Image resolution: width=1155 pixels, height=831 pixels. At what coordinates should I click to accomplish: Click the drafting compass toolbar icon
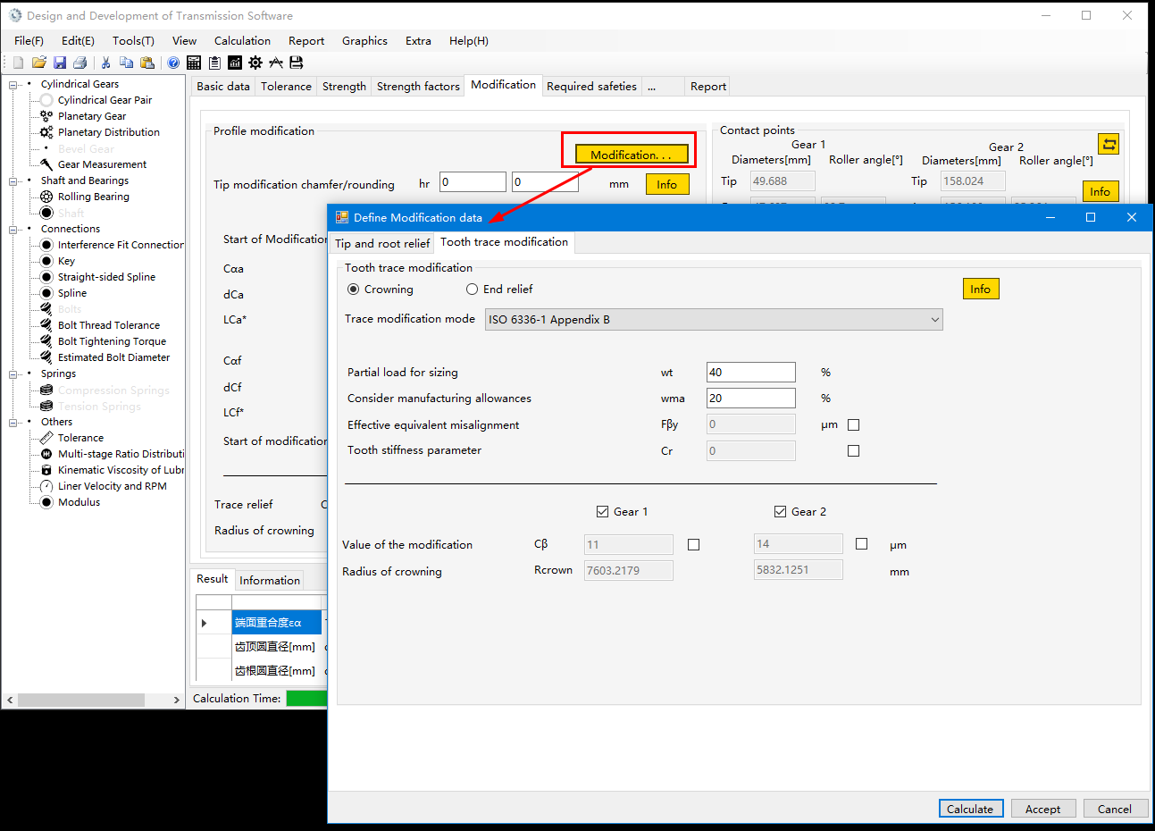pyautogui.click(x=276, y=63)
